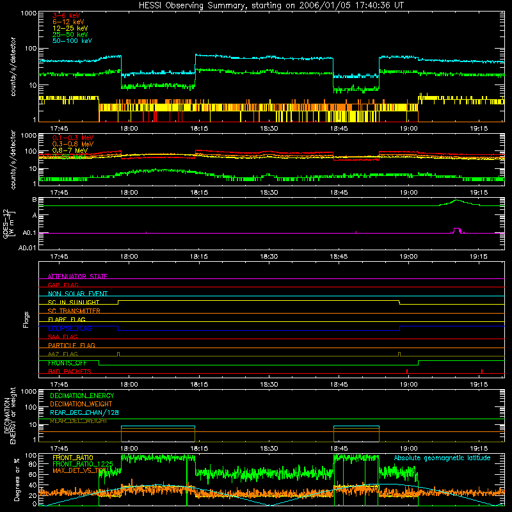Click the REAR_DEC_CHAN/128 legend label
Viewport: 512px width, 512px height.
(x=84, y=412)
